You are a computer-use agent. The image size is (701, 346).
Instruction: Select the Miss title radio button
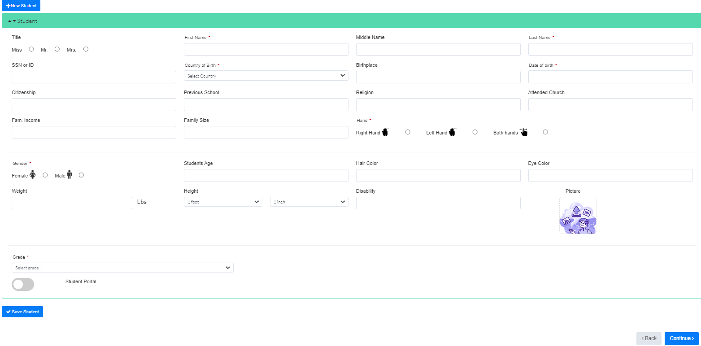pyautogui.click(x=31, y=49)
